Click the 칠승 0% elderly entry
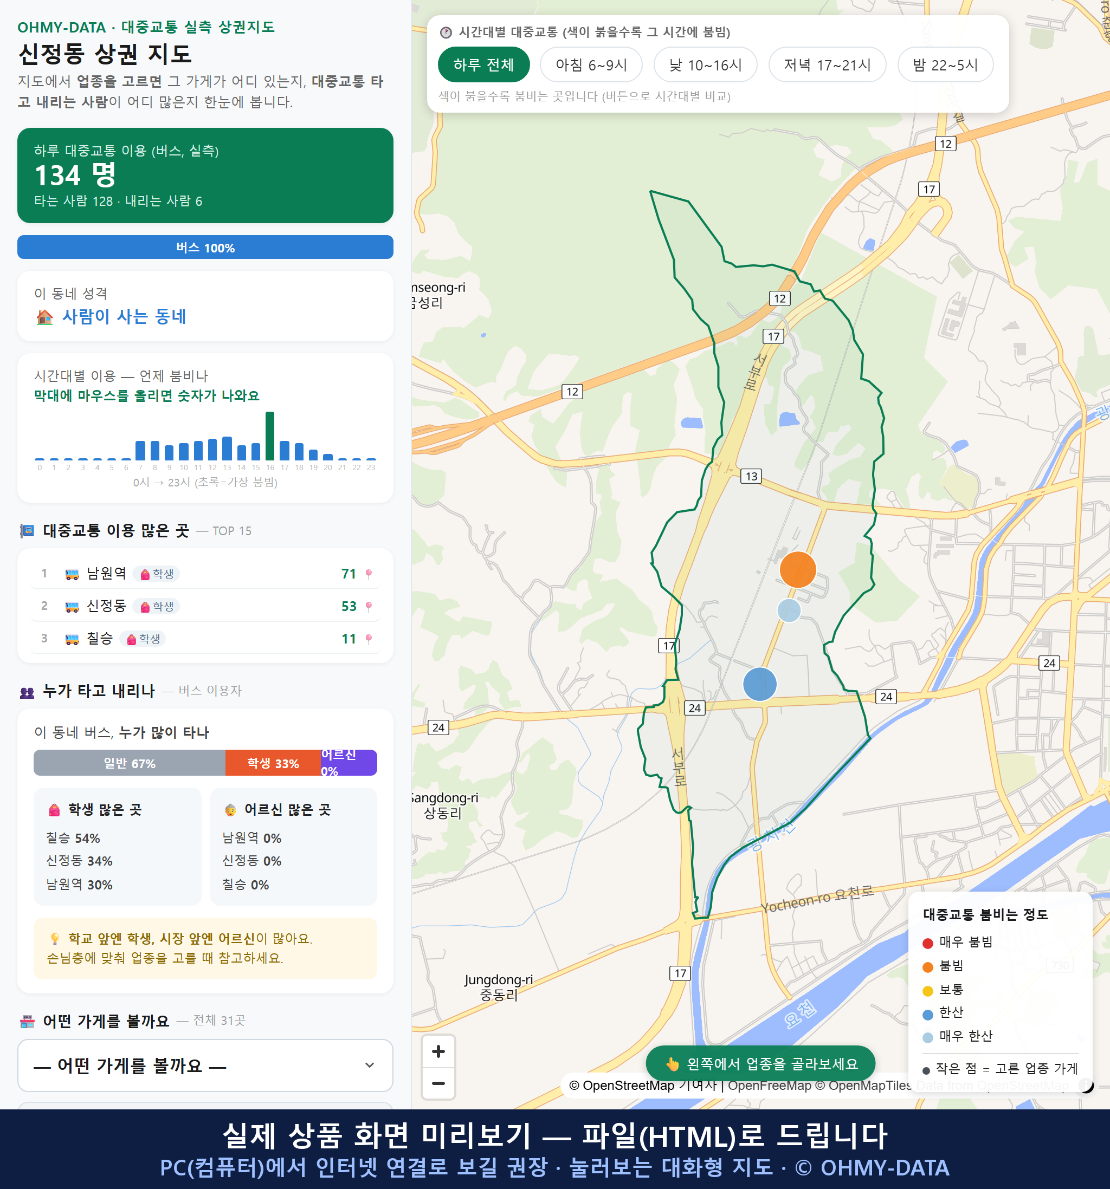1110x1189 pixels. point(246,885)
